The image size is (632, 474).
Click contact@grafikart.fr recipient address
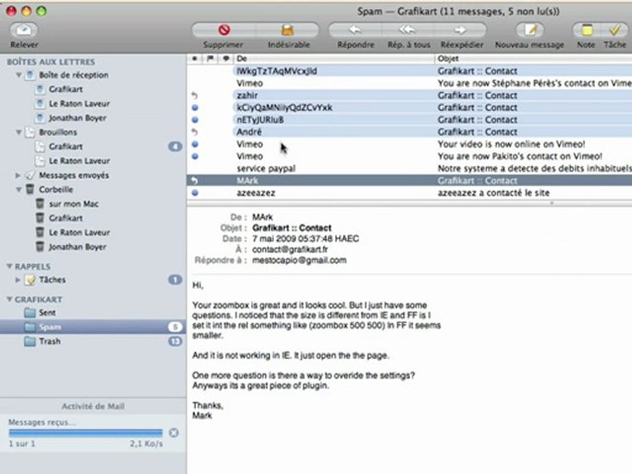290,250
